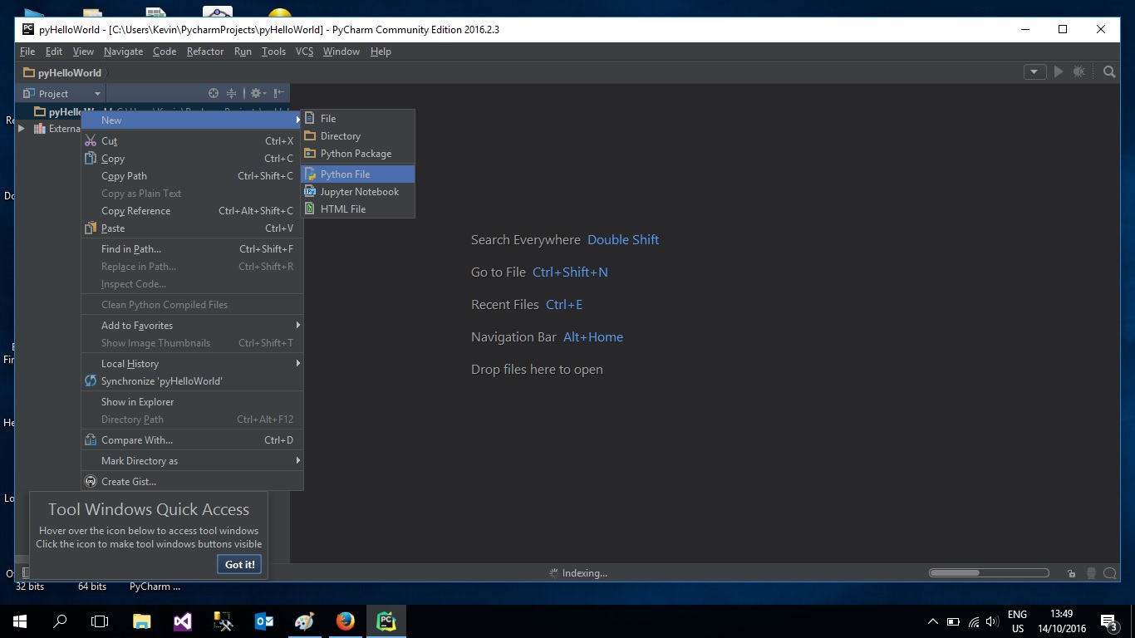Hide the Project tool window via its arrow icon
1135x638 pixels.
pyautogui.click(x=279, y=92)
